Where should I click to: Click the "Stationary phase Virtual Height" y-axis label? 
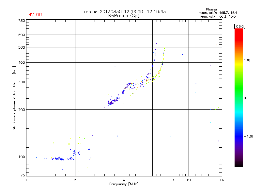click(14, 98)
